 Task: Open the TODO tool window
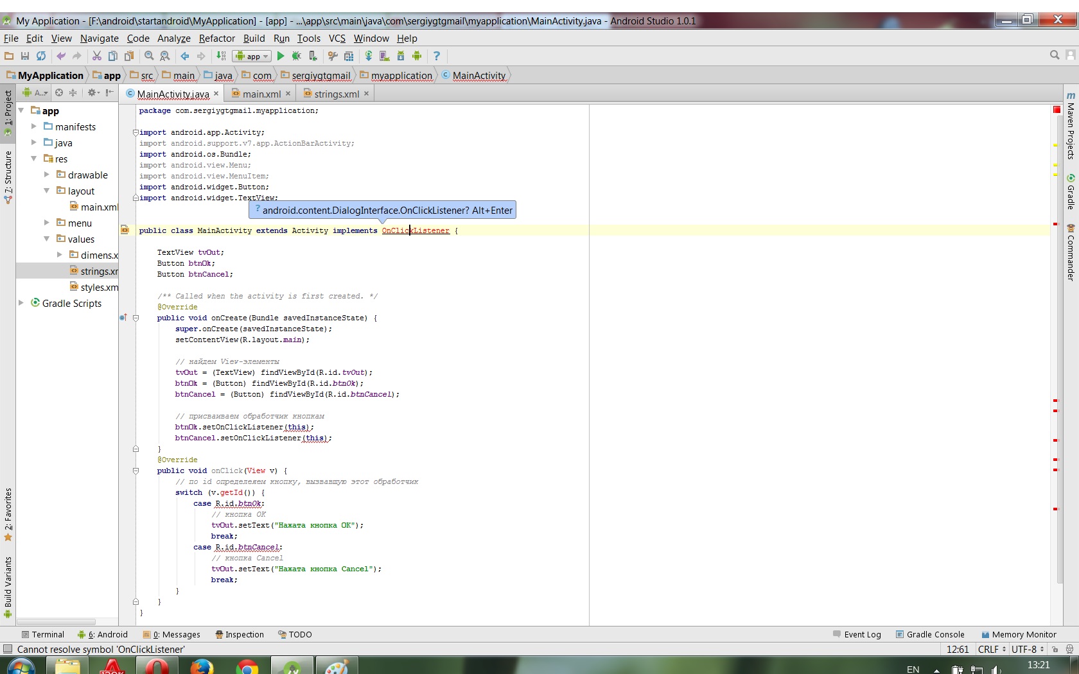coord(295,634)
